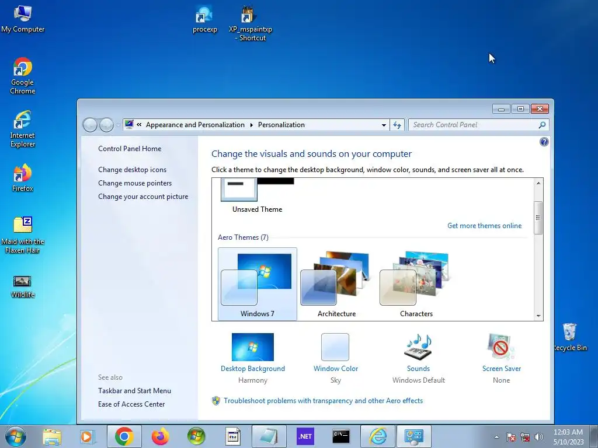Click the breadcrumb arrow after Appearance and Personalization

[x=251, y=125]
